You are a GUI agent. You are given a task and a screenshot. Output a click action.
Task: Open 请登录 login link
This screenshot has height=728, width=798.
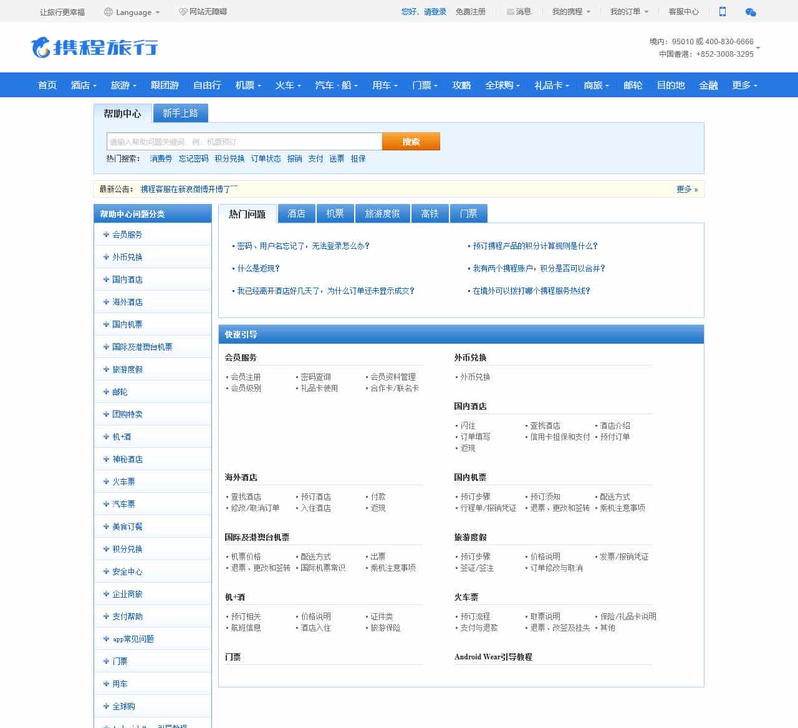435,12
